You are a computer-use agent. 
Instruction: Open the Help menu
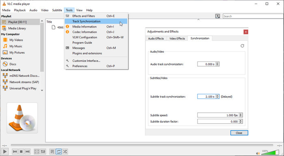(89, 10)
